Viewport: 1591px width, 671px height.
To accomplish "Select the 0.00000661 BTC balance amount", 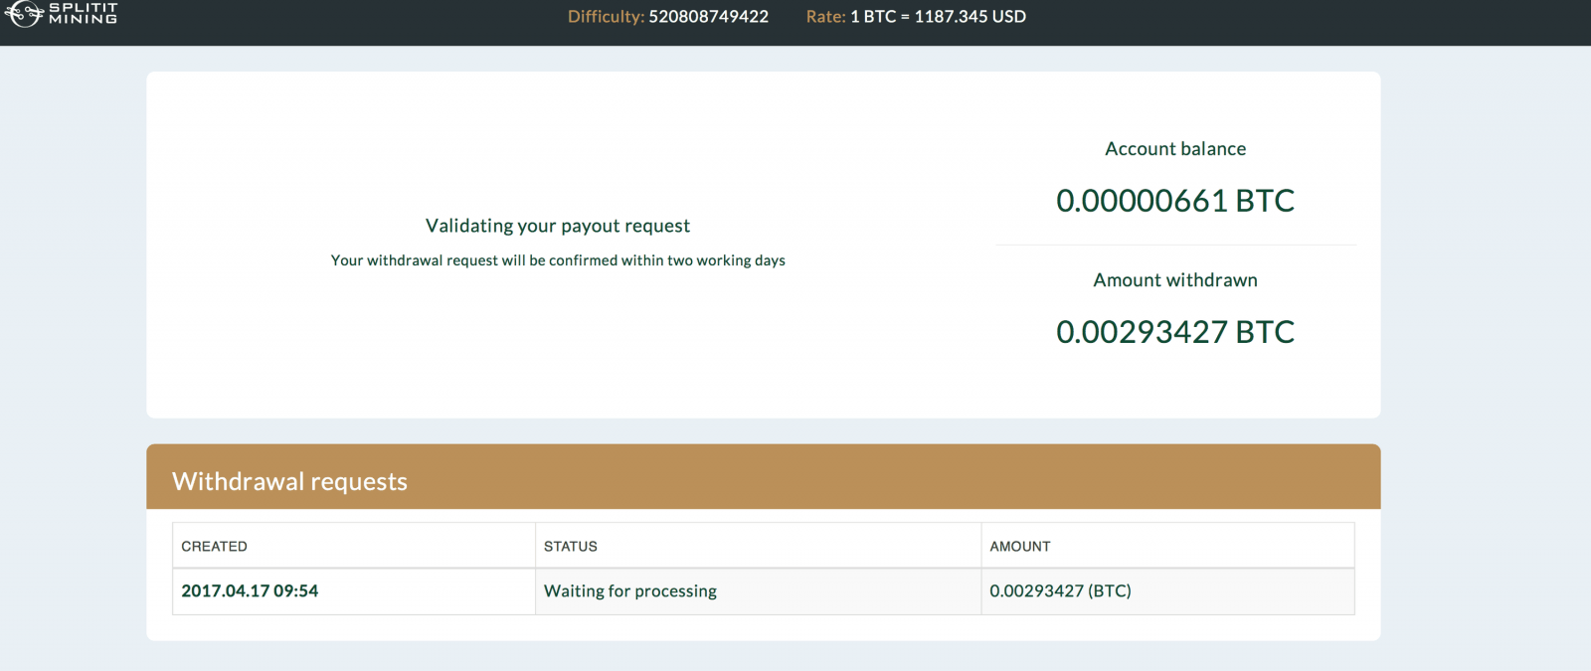I will (1175, 201).
